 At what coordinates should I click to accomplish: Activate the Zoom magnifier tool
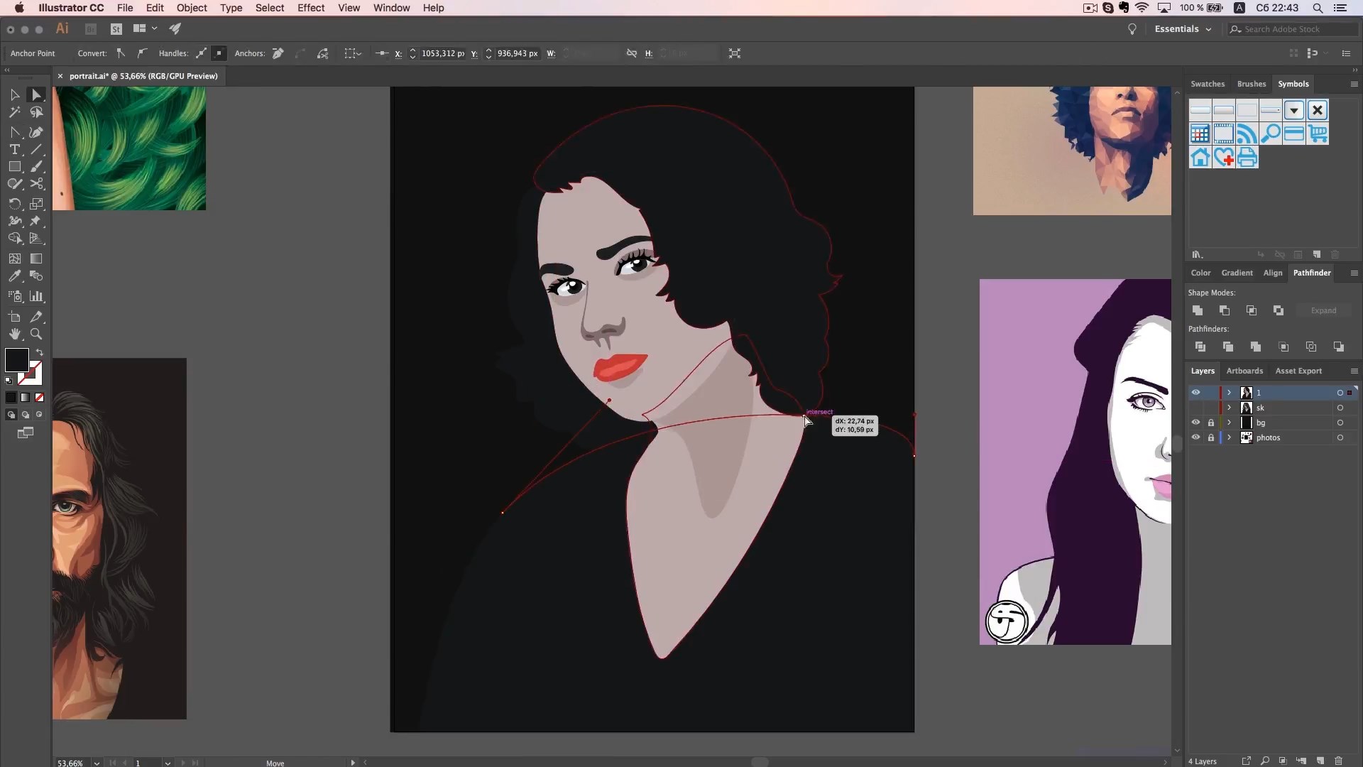pyautogui.click(x=36, y=334)
